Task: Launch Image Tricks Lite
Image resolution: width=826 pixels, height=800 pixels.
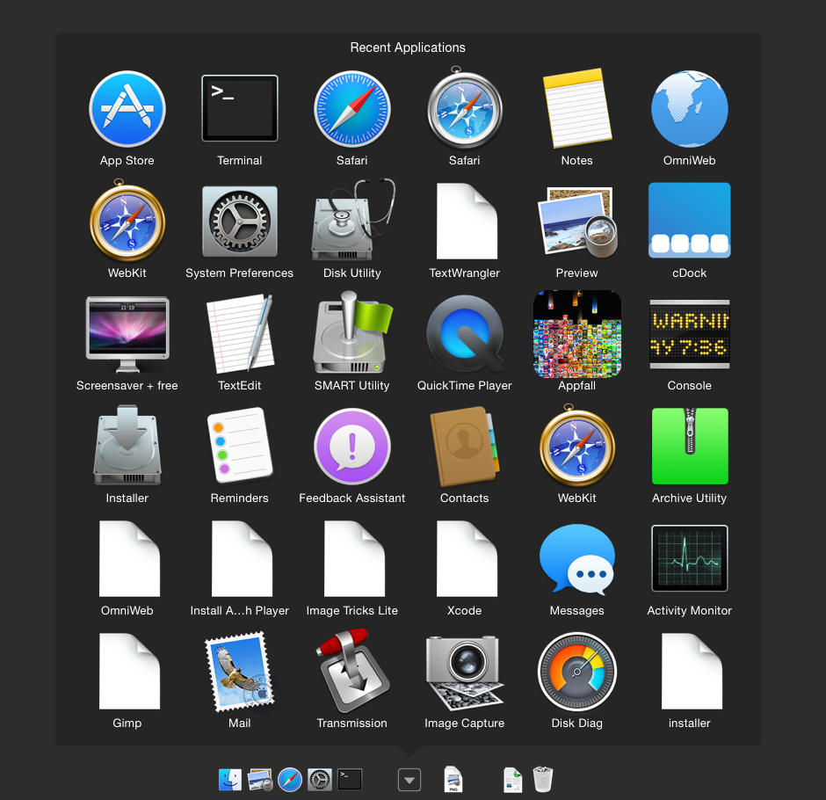Action: [354, 558]
